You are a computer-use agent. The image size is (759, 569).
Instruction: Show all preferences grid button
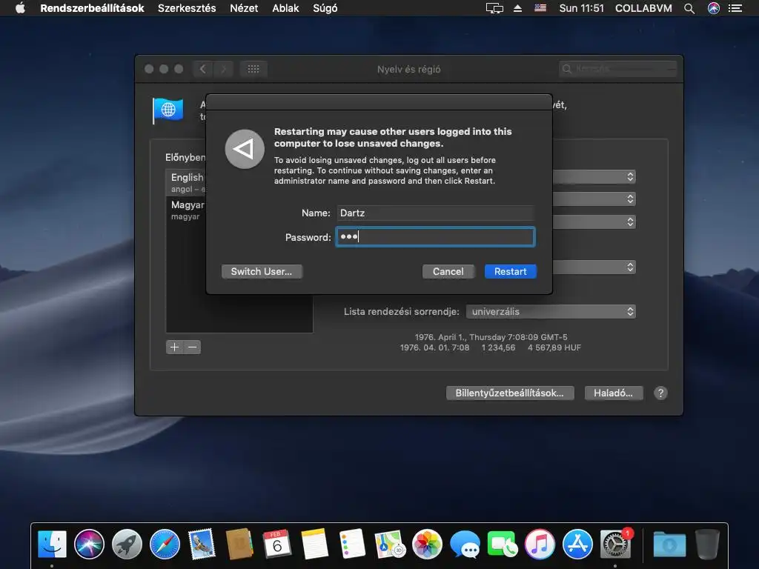253,69
